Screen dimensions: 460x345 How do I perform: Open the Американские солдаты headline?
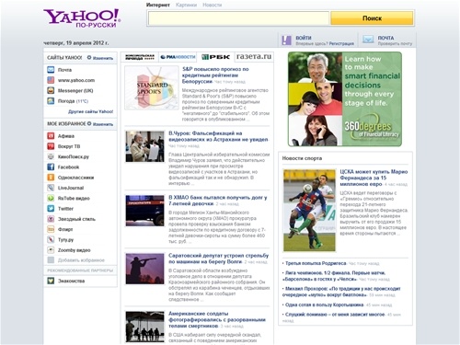(x=217, y=319)
